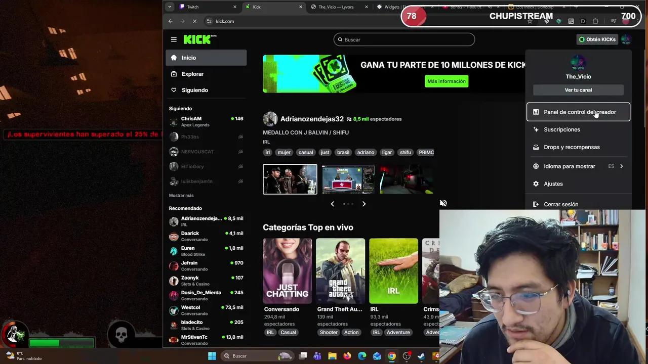
Task: Open Ajustes from the user menu
Action: coord(578,184)
